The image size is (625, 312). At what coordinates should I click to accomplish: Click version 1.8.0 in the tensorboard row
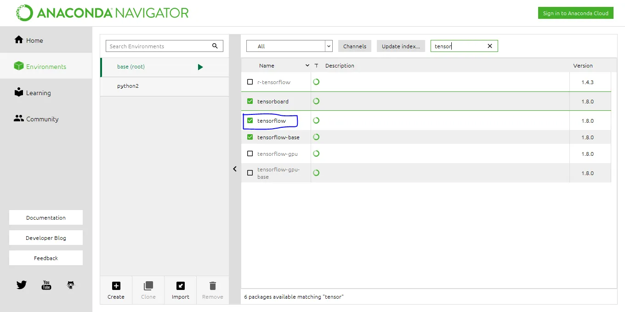pyautogui.click(x=587, y=102)
